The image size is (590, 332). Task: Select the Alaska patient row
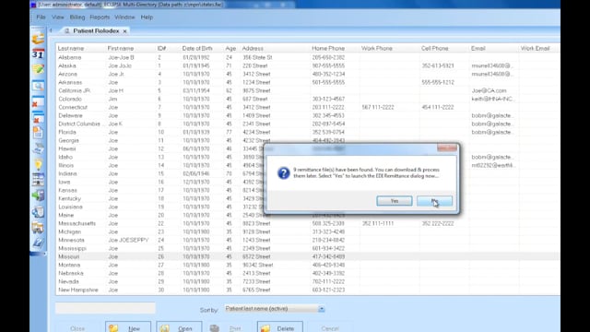[x=307, y=65]
